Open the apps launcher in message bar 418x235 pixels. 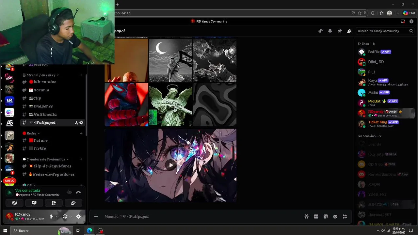(345, 216)
